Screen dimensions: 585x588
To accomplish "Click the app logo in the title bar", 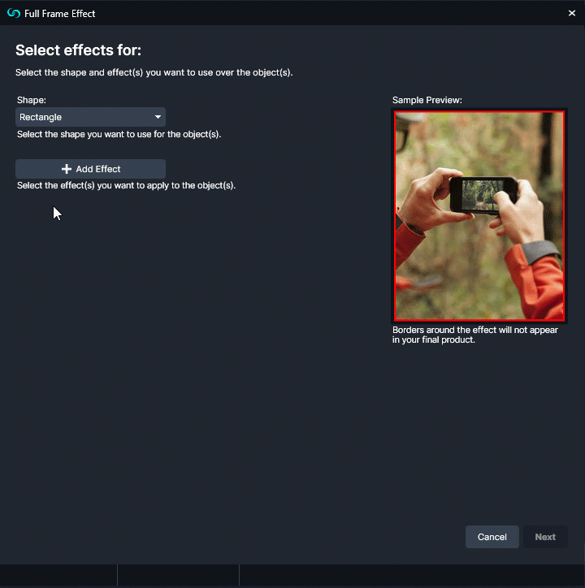I will 14,13.
